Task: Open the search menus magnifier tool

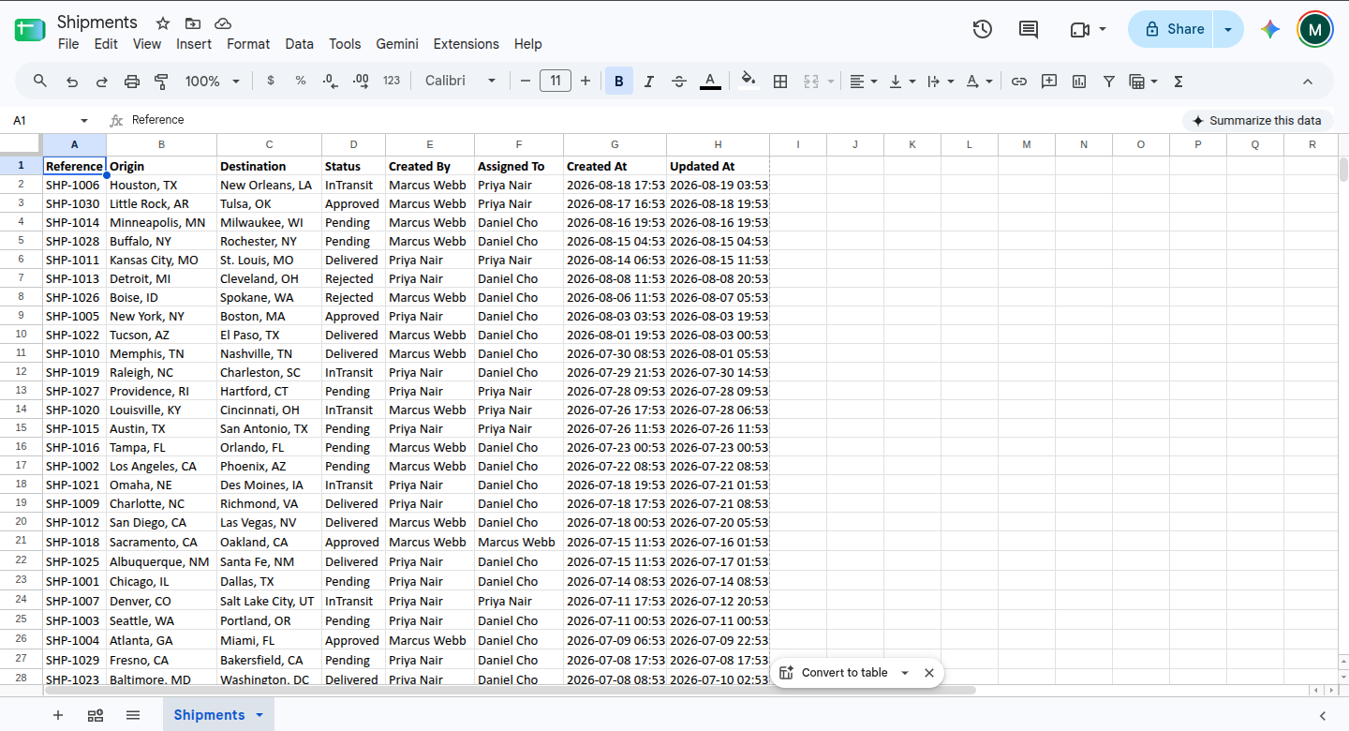Action: (x=40, y=82)
